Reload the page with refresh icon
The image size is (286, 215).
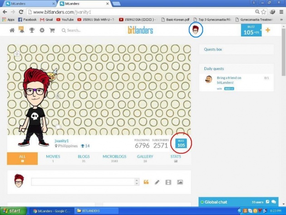pyautogui.click(x=21, y=12)
